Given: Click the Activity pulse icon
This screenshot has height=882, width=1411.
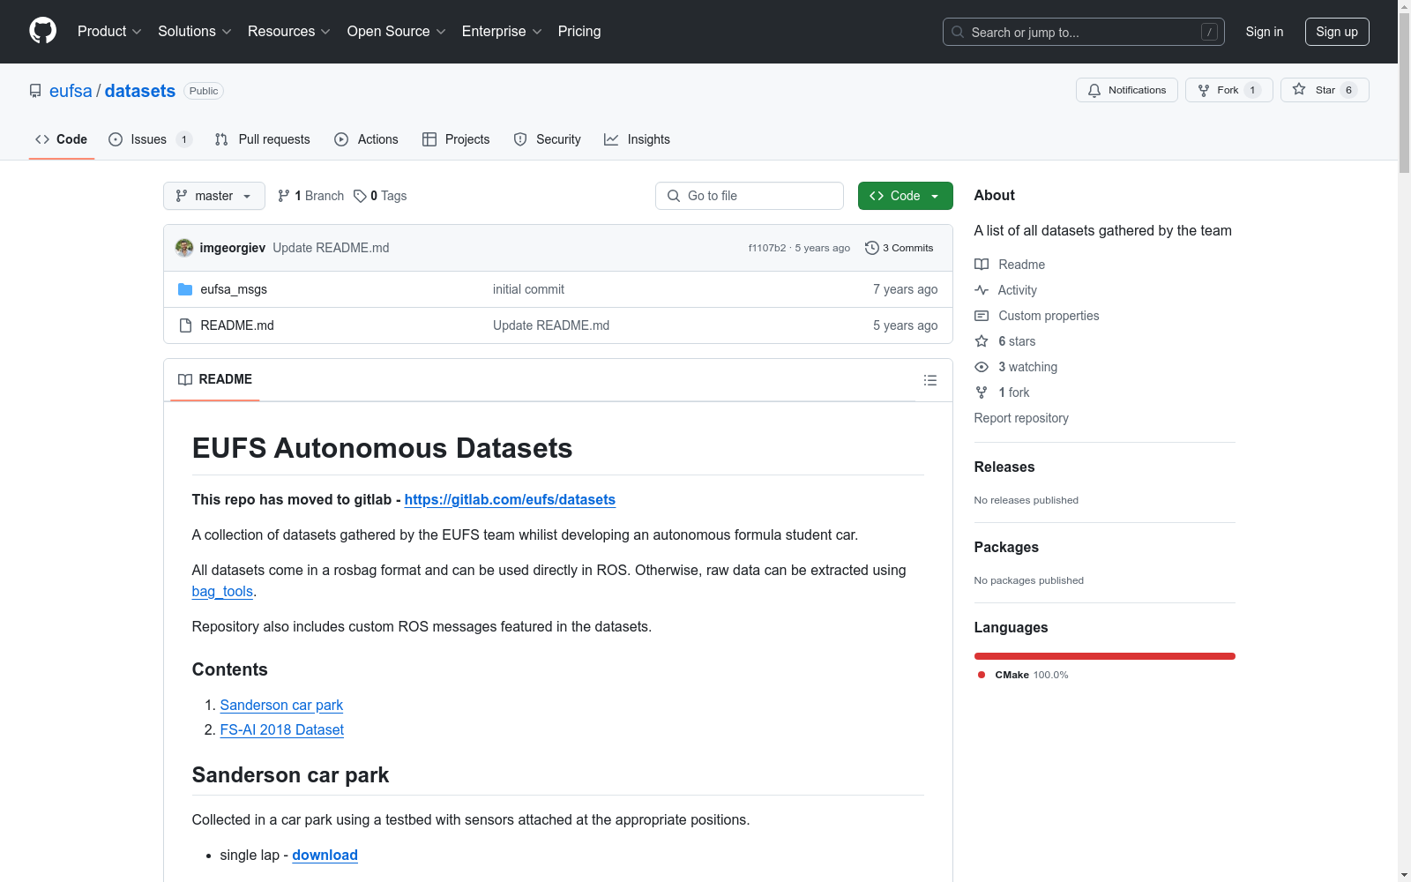Looking at the screenshot, I should [x=982, y=290].
